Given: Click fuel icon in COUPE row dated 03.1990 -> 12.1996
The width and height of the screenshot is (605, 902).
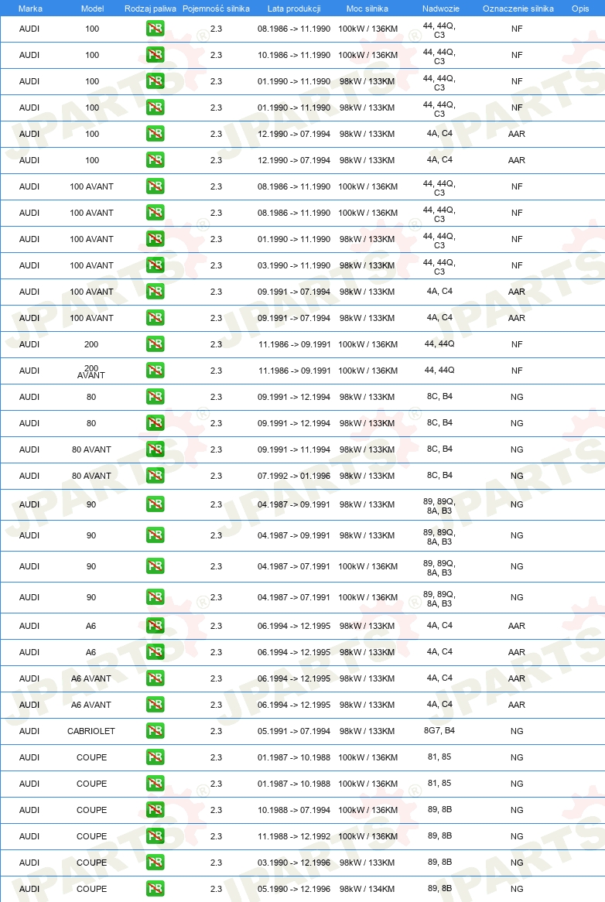Looking at the screenshot, I should coord(156,862).
